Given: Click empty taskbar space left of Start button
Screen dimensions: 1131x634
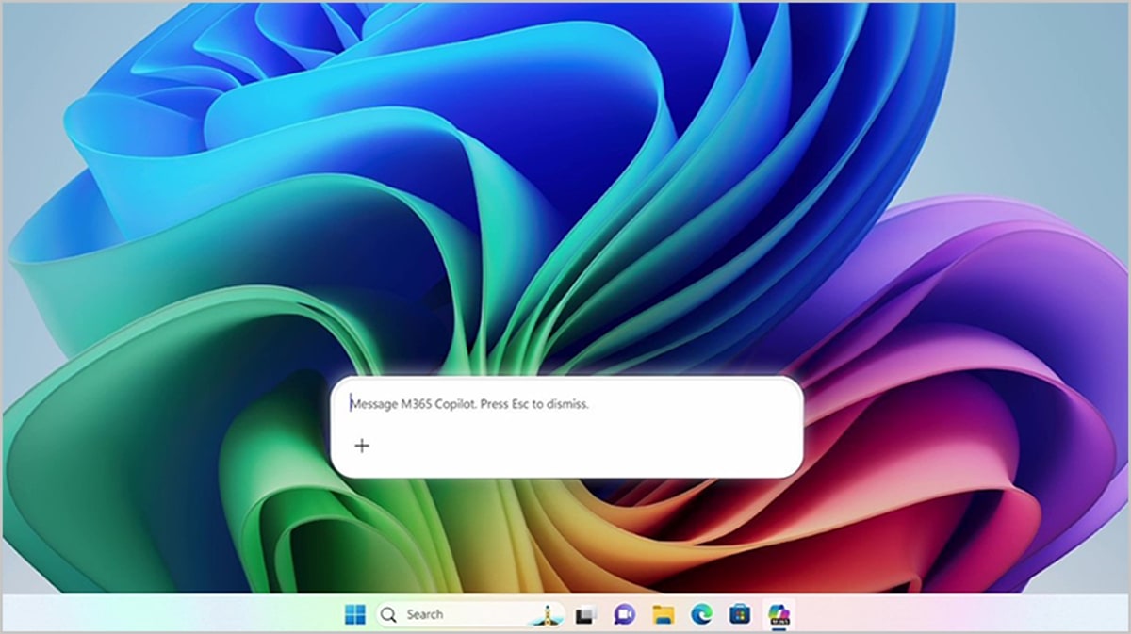Looking at the screenshot, I should (x=188, y=614).
